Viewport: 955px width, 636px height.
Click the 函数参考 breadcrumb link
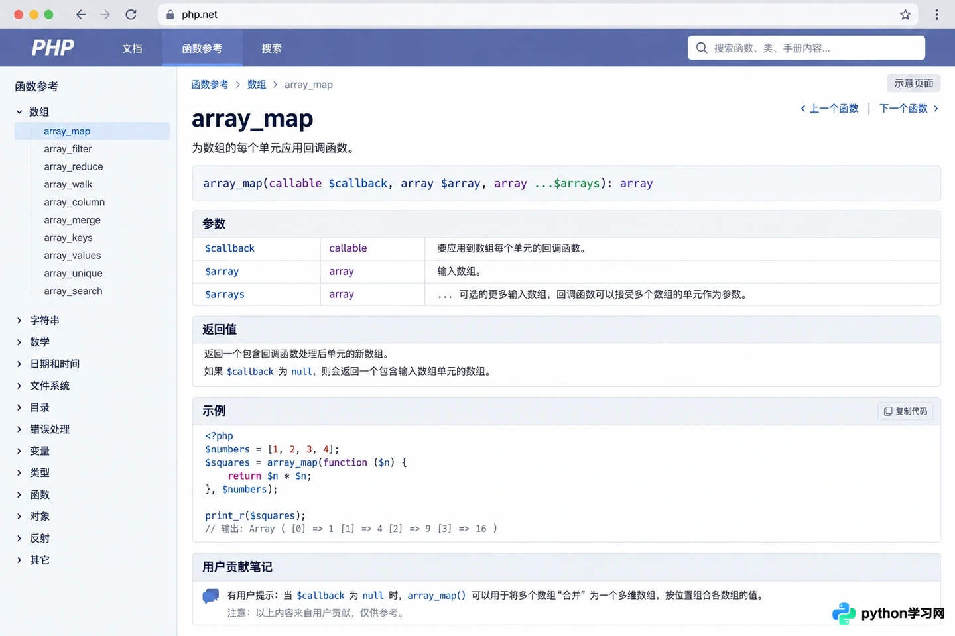pos(210,85)
